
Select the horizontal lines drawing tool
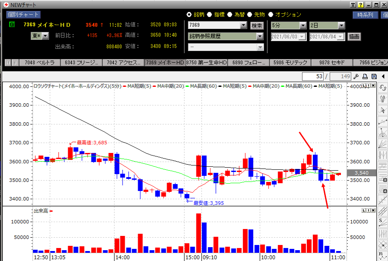(383, 166)
